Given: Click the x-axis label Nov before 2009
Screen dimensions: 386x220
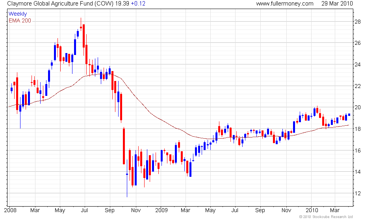Looking at the screenshot, I should [136, 211].
